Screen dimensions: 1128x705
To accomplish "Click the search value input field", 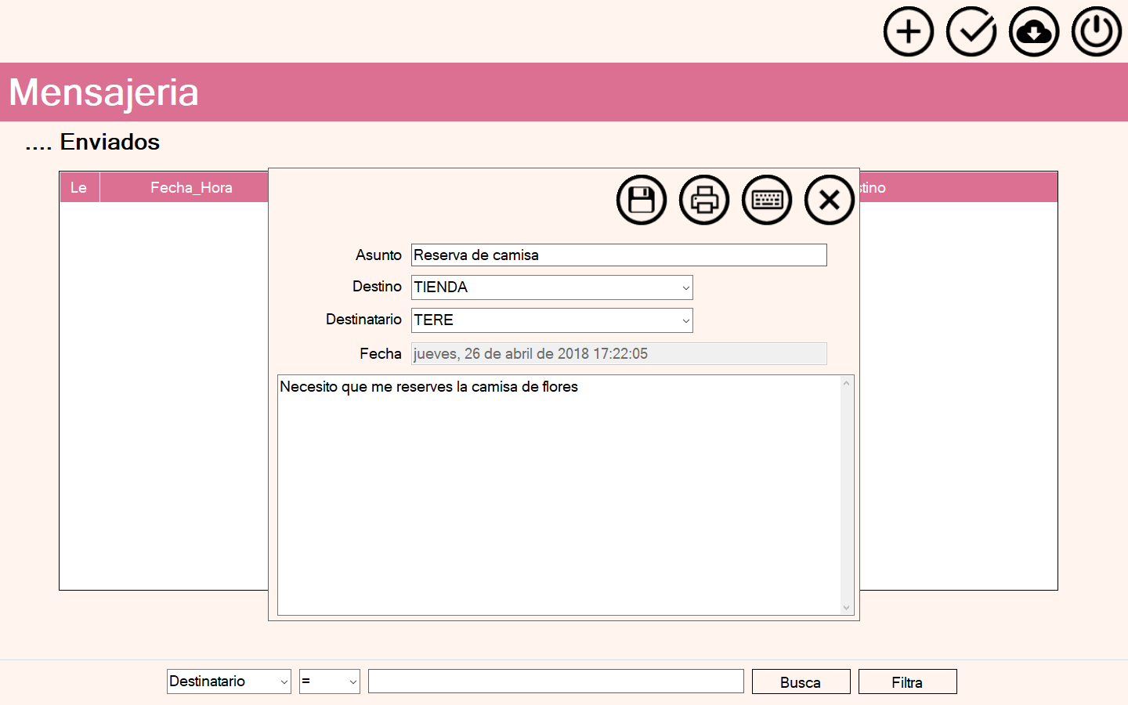I will 555,681.
